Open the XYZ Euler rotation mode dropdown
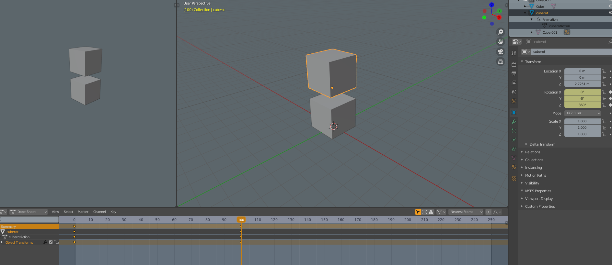This screenshot has width=612, height=265. tap(583, 113)
